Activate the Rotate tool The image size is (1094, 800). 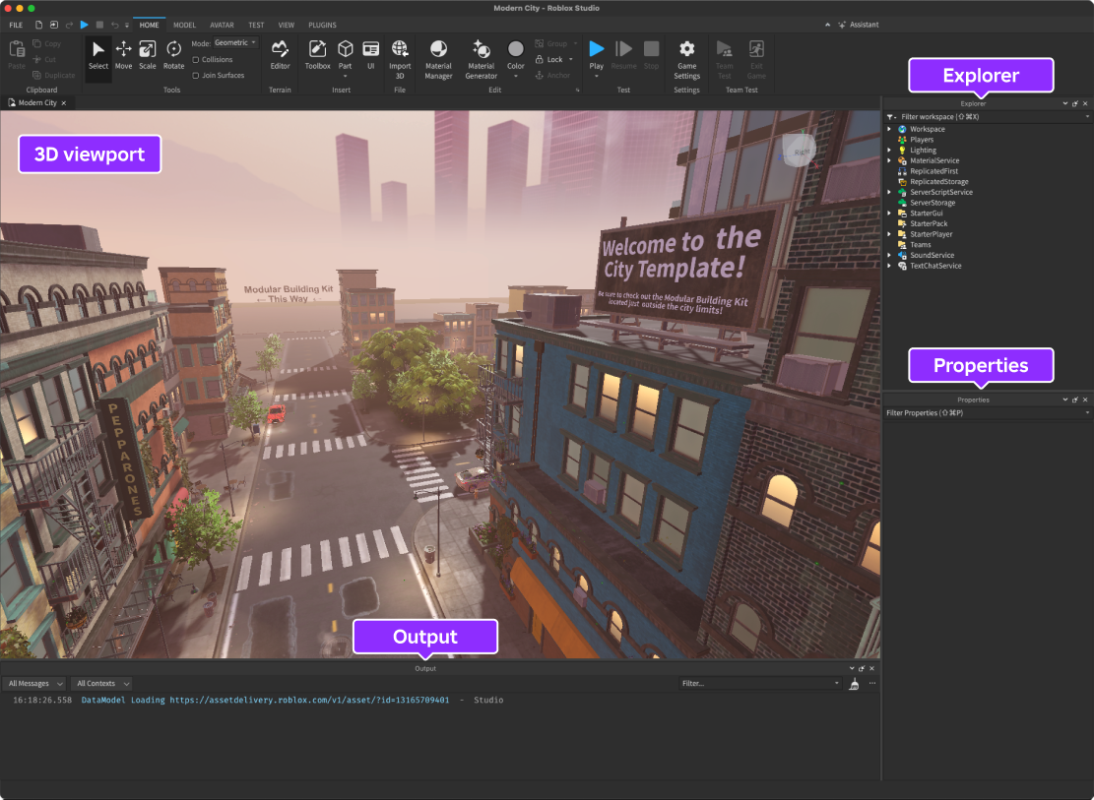[x=173, y=54]
